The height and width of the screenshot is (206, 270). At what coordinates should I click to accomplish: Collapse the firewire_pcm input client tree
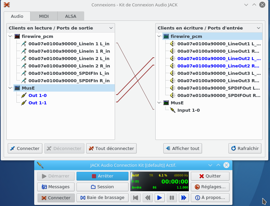(x=159, y=36)
